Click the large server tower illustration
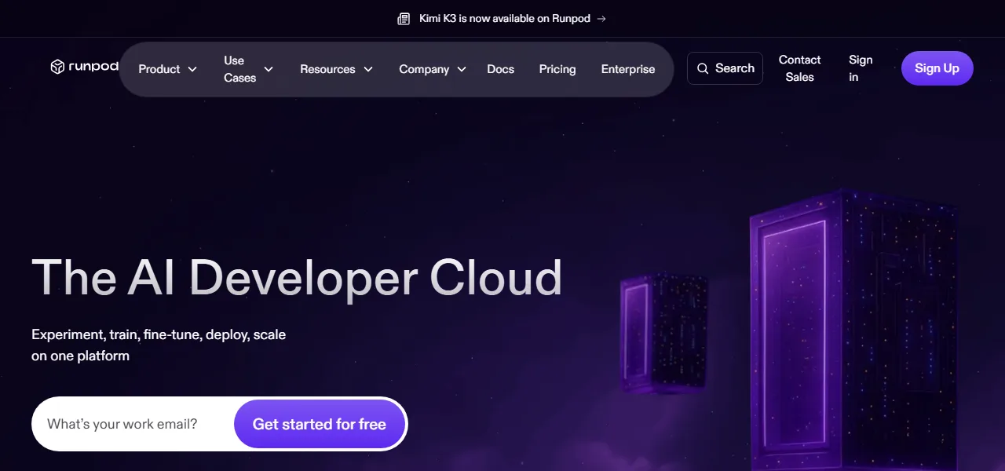The width and height of the screenshot is (1005, 471). point(854,330)
